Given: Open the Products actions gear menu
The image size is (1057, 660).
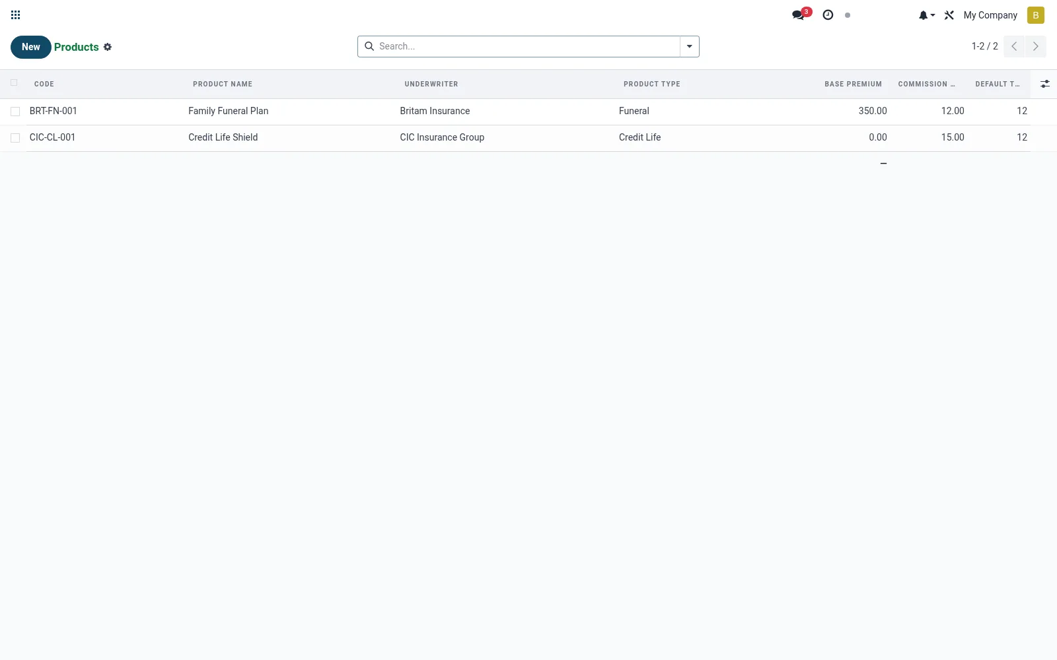Looking at the screenshot, I should click(108, 47).
